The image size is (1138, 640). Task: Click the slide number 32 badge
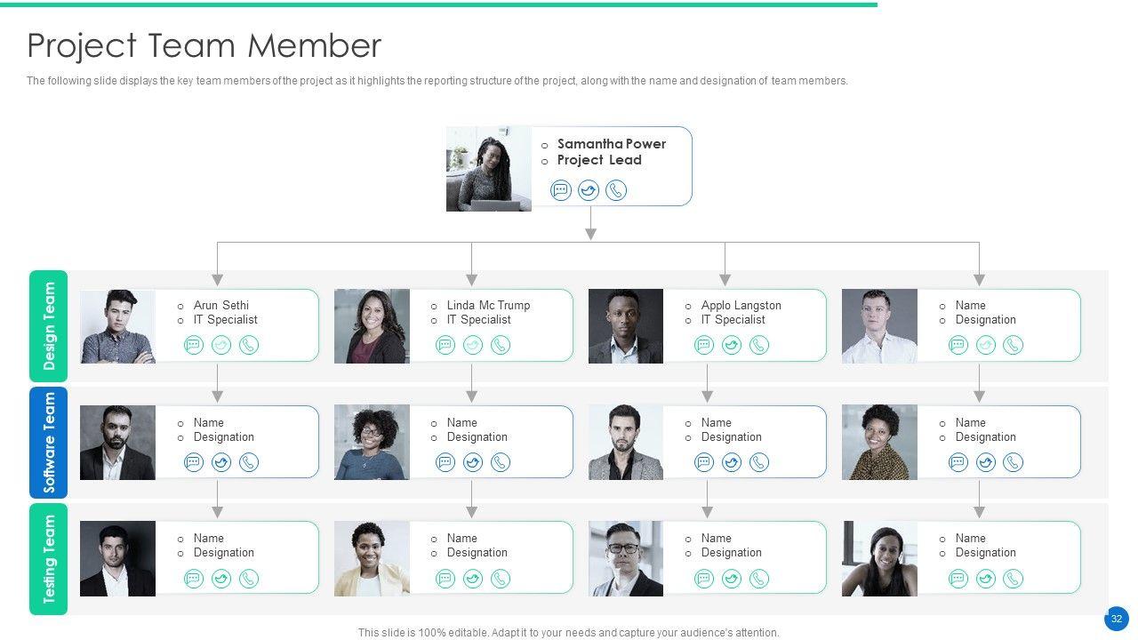[1117, 619]
